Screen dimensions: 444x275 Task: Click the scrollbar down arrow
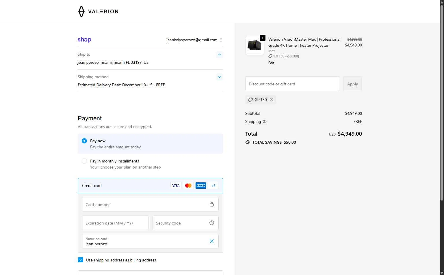click(x=442, y=273)
